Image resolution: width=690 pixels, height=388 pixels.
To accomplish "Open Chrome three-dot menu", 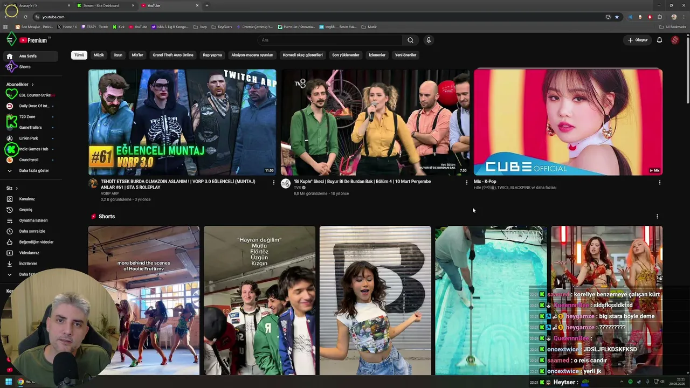I will pos(683,17).
